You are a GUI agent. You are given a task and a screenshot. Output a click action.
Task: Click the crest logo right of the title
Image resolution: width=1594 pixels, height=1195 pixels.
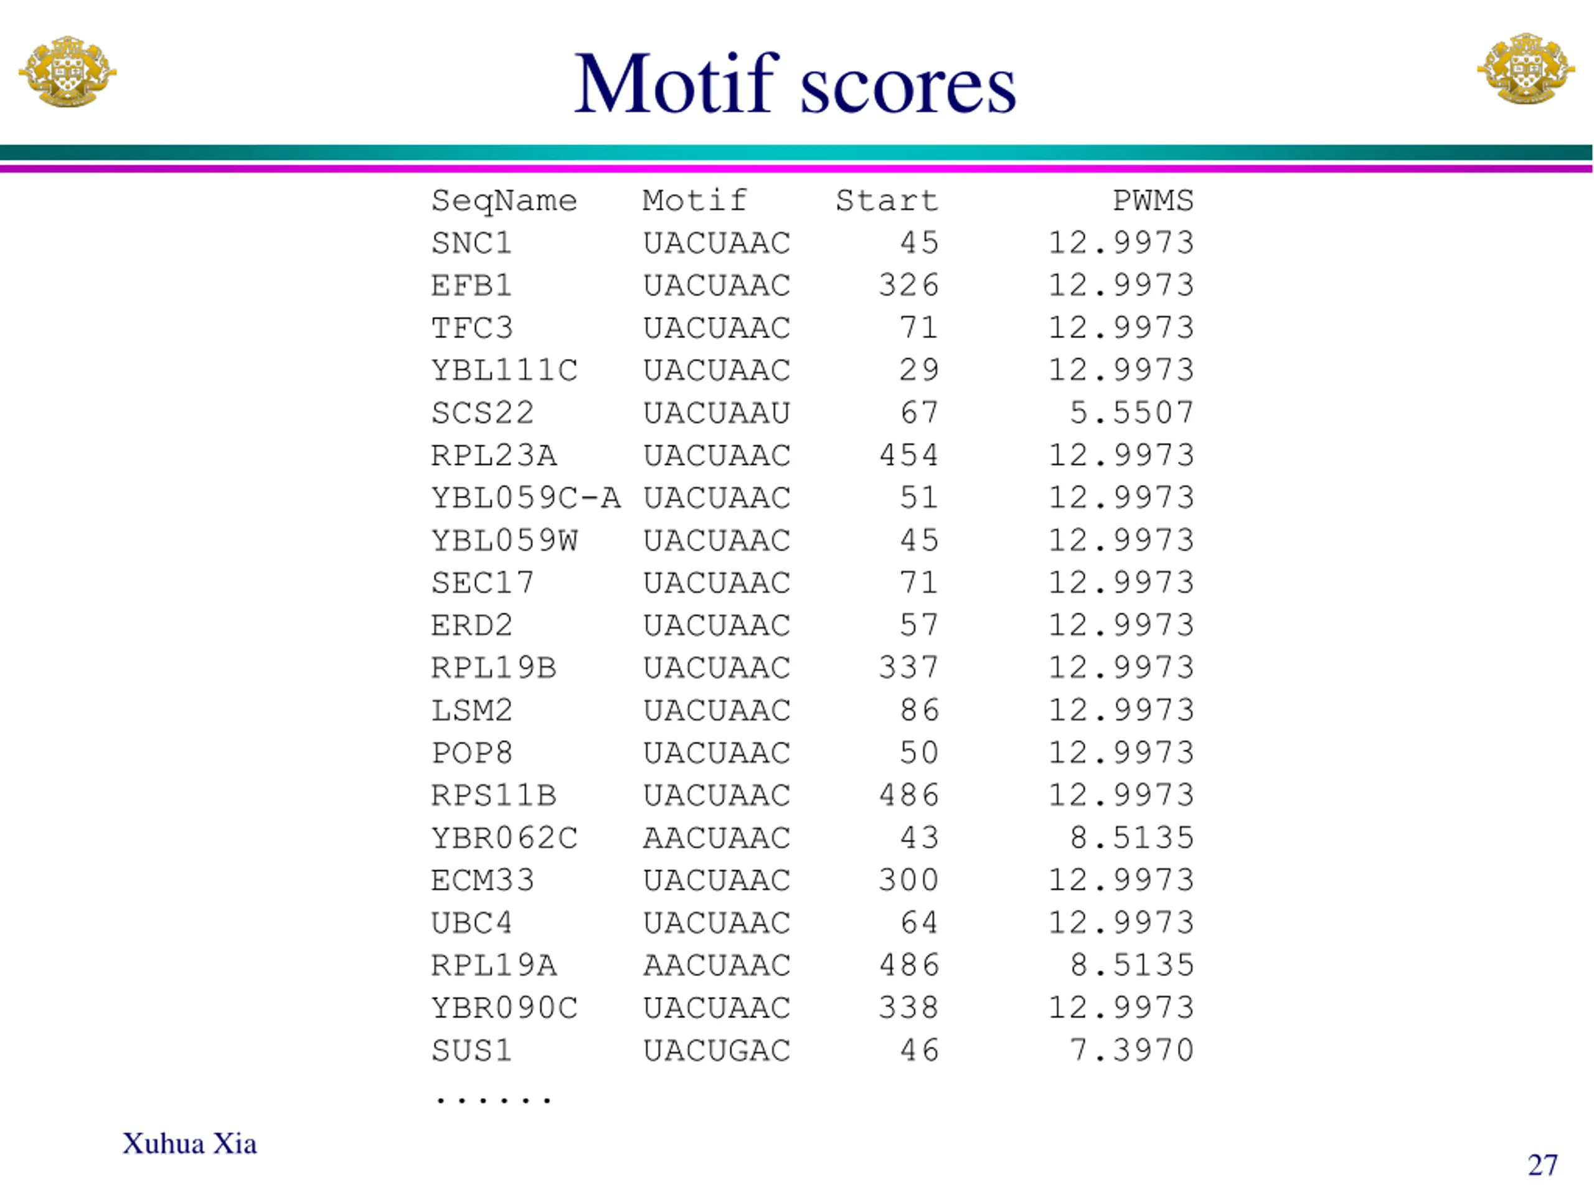click(x=1526, y=69)
